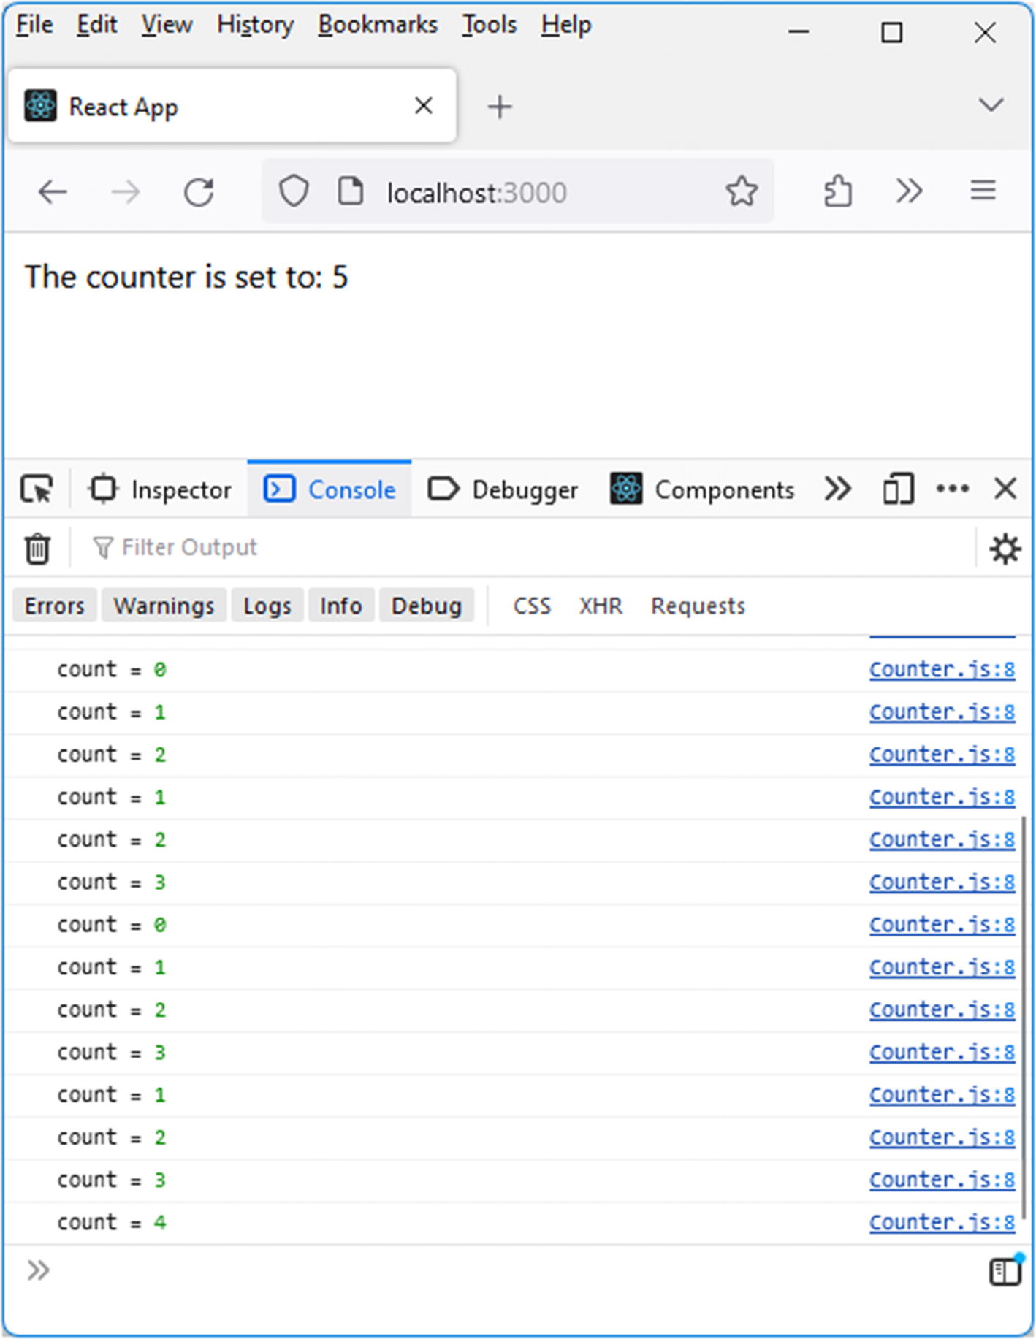The height and width of the screenshot is (1339, 1036).
Task: Expand more DevTools tabs chevron
Action: pos(837,489)
